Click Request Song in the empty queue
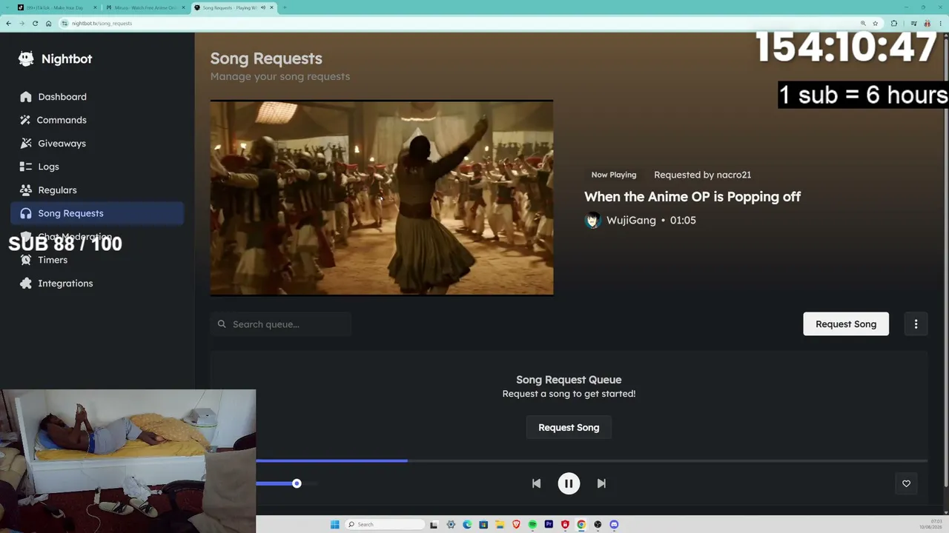Viewport: 949px width, 533px height. tap(569, 427)
